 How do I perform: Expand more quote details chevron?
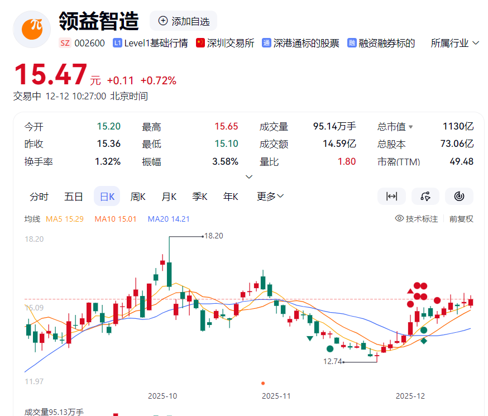pyautogui.click(x=249, y=176)
